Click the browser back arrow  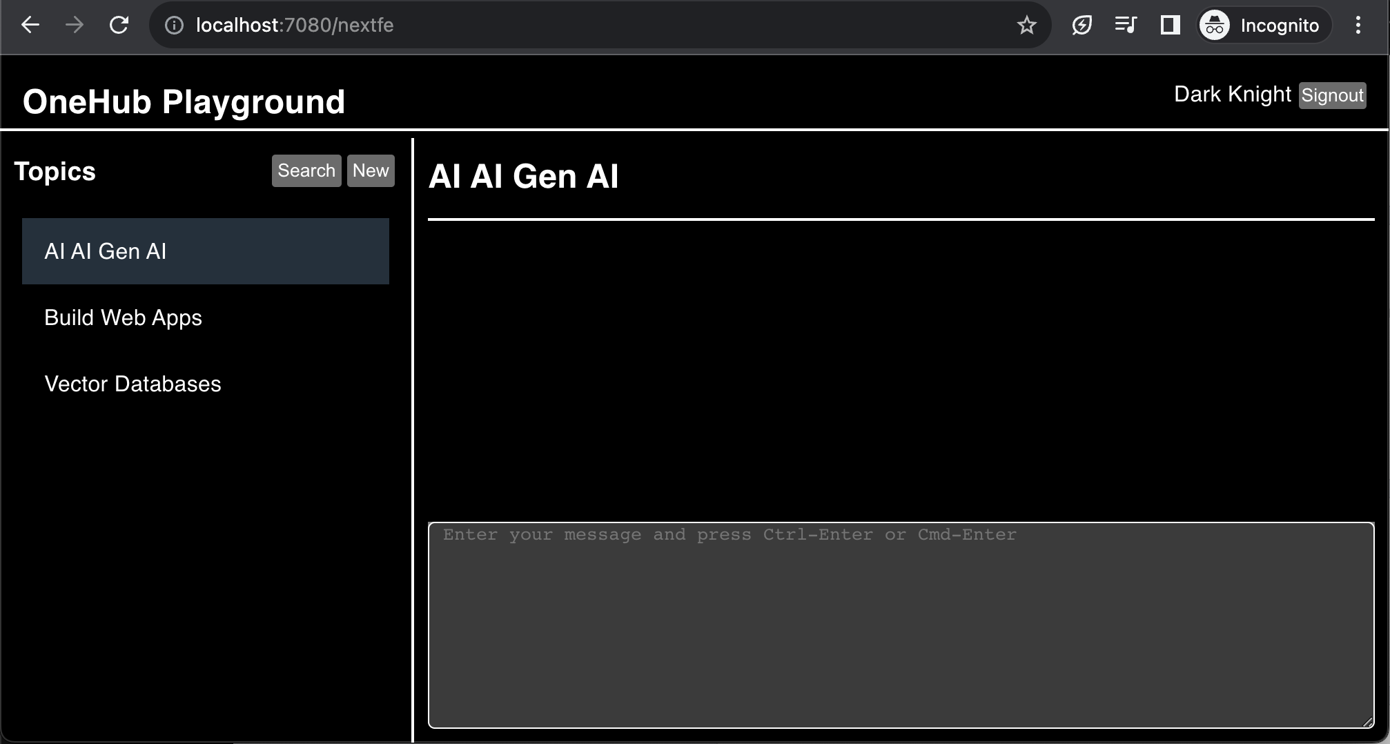tap(30, 26)
